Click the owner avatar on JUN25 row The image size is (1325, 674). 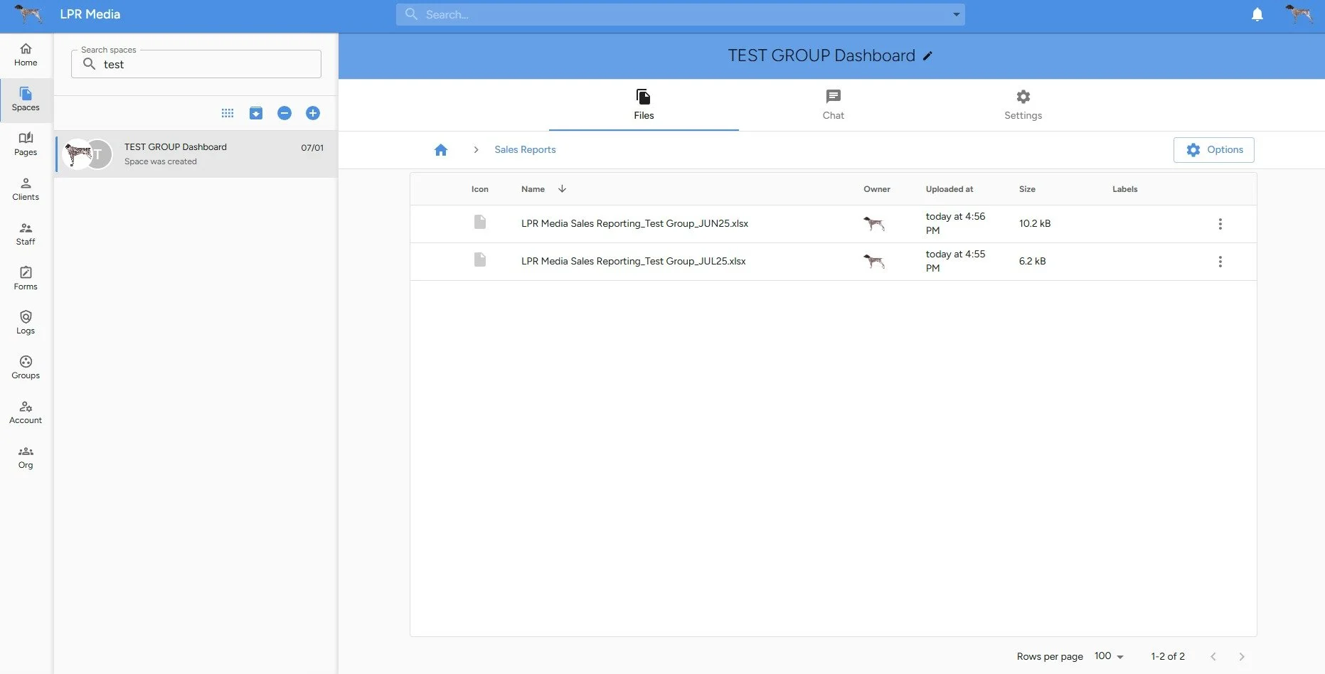pyautogui.click(x=874, y=223)
